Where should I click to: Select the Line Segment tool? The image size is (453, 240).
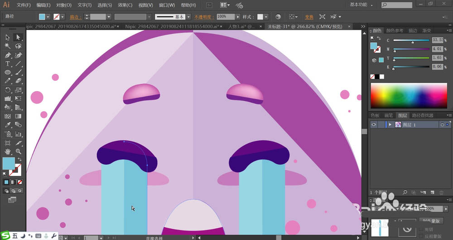pos(18,64)
